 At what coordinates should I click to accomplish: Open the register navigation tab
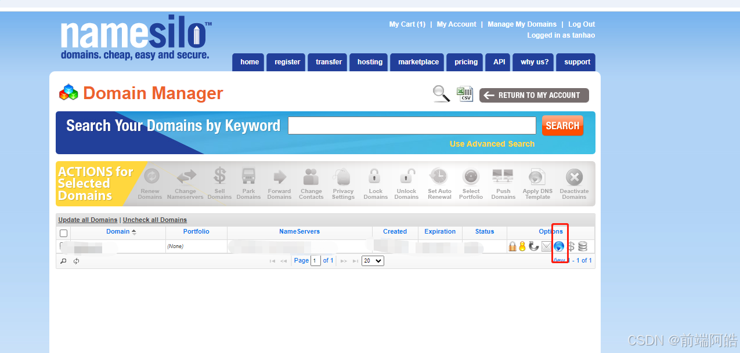point(286,62)
